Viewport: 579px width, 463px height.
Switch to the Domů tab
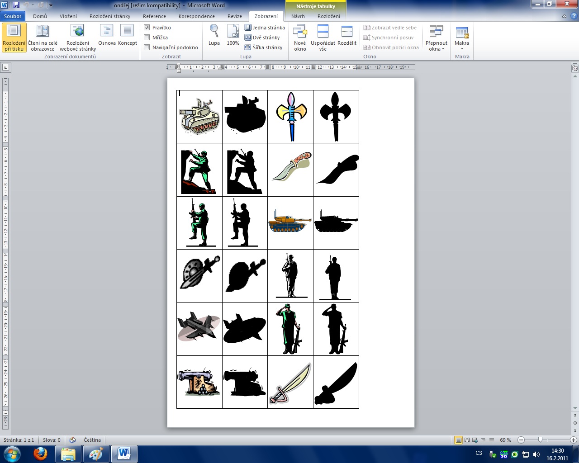pyautogui.click(x=40, y=16)
